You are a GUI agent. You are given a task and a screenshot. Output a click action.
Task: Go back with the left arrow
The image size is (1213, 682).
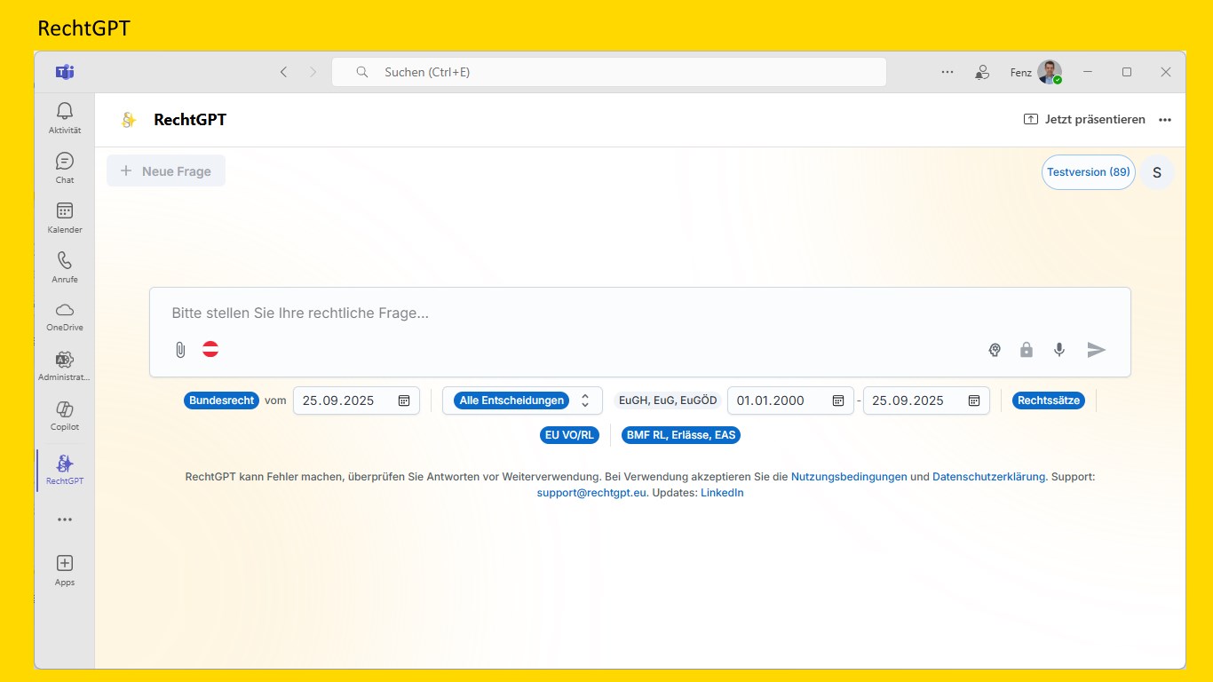(283, 72)
